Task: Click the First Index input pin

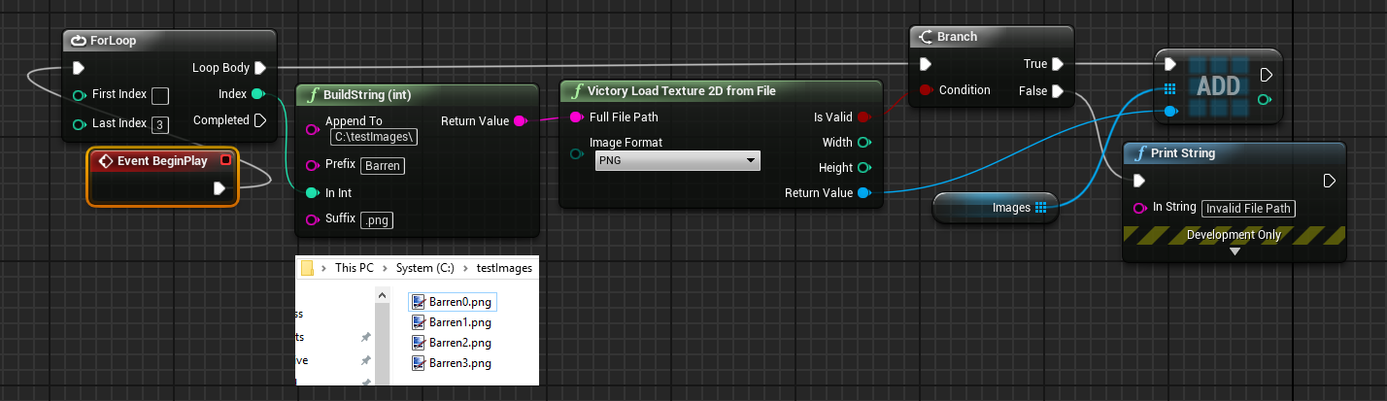Action: click(80, 95)
